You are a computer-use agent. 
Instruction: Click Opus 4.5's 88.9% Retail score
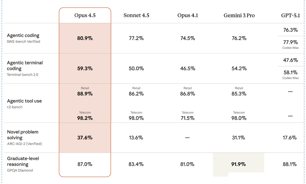[85, 94]
